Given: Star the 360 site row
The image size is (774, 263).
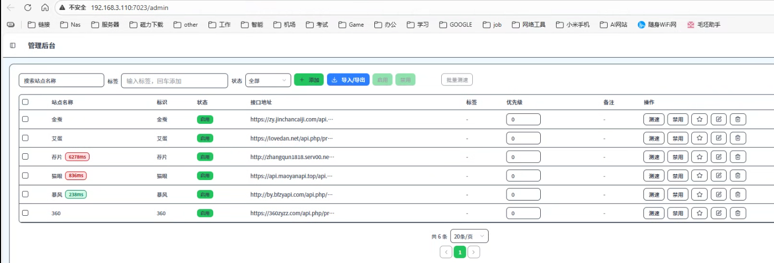Looking at the screenshot, I should (699, 213).
